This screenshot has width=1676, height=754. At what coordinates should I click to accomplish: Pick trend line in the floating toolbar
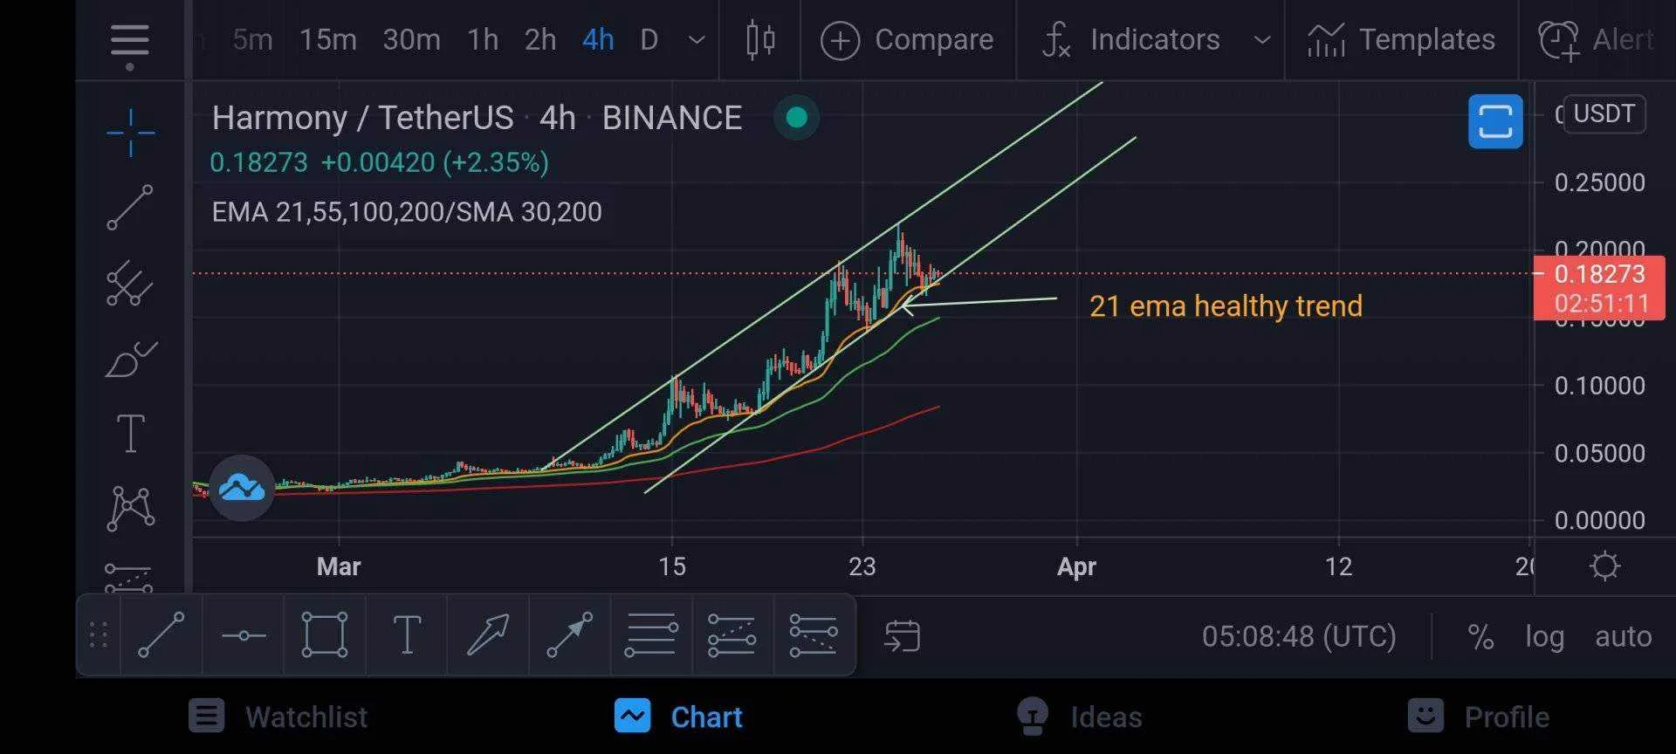tap(161, 635)
